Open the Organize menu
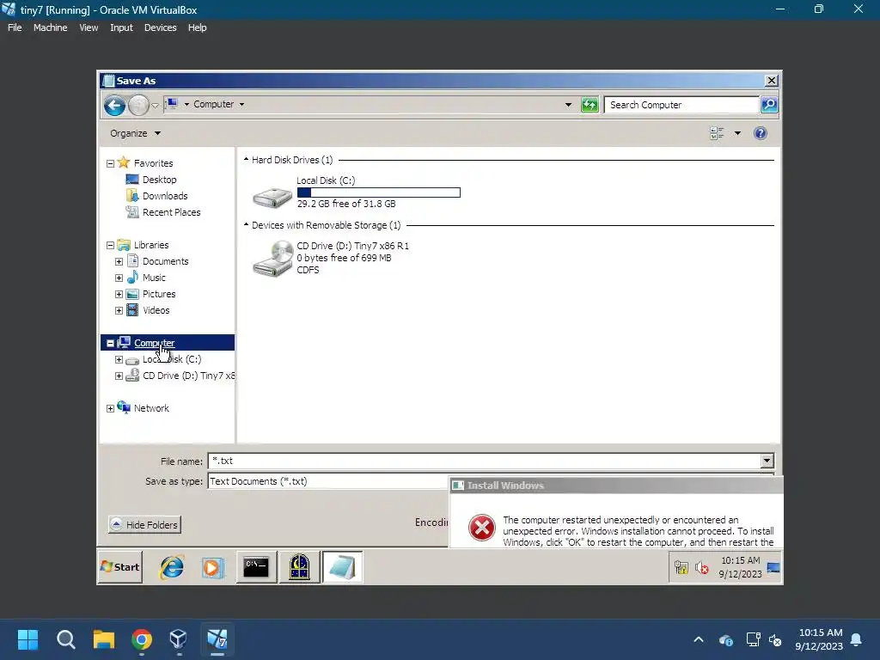The image size is (880, 660). click(135, 133)
